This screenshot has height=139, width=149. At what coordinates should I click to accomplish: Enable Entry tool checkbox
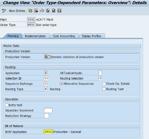[7, 105]
